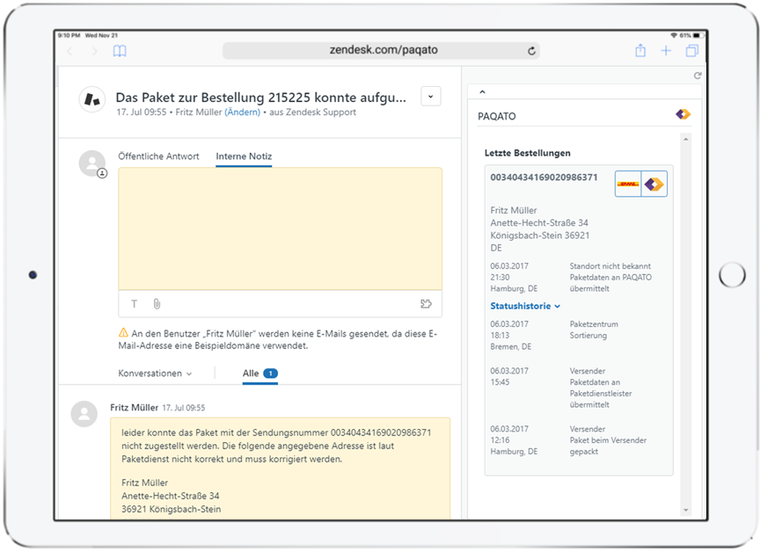Viewport: 760px width, 551px height.
Task: Click the Paketzentrum Sortierung status entry
Action: [x=594, y=330]
